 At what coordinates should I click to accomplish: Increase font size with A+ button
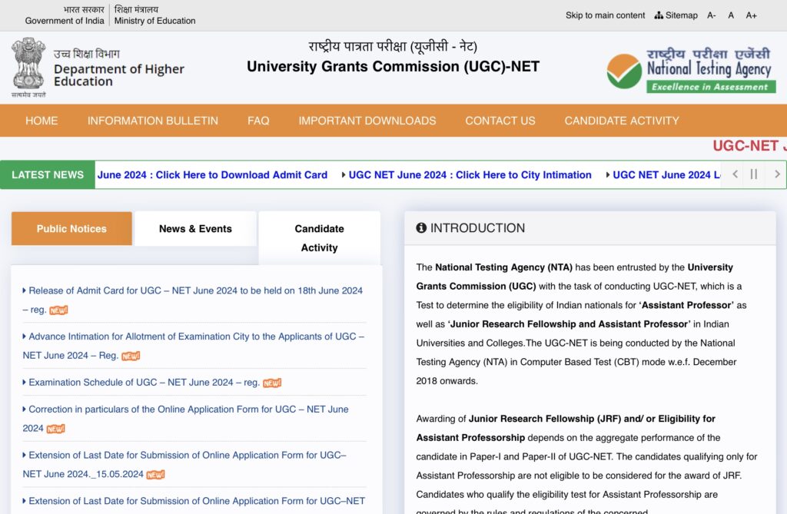click(751, 15)
